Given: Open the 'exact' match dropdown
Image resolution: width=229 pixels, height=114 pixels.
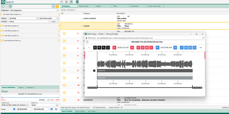Looking at the screenshot, I should click(x=54, y=22).
